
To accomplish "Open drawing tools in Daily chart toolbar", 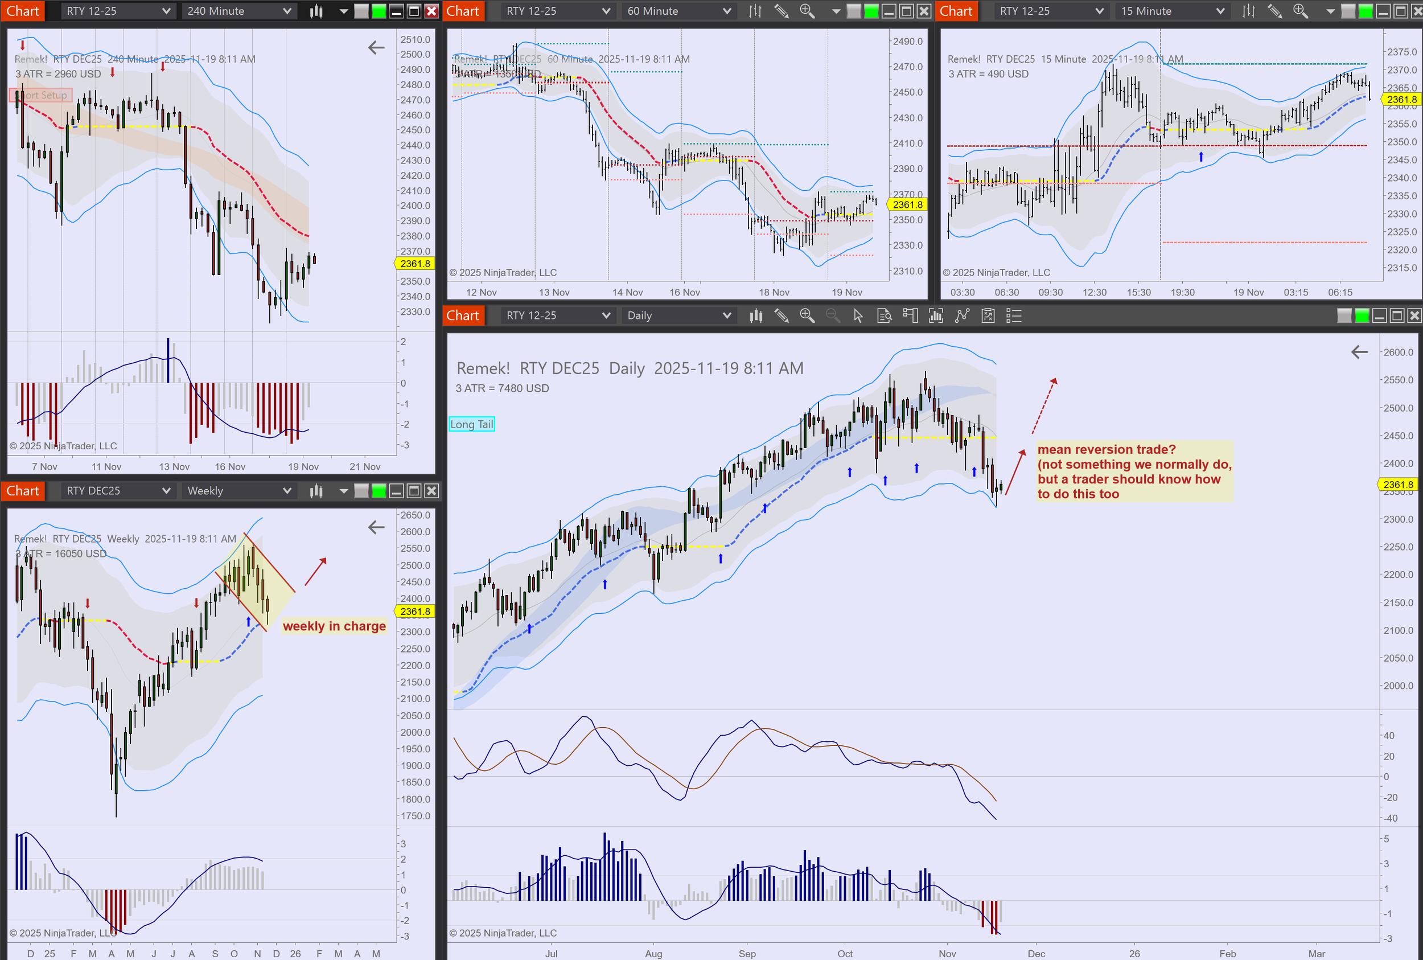I will 781,316.
